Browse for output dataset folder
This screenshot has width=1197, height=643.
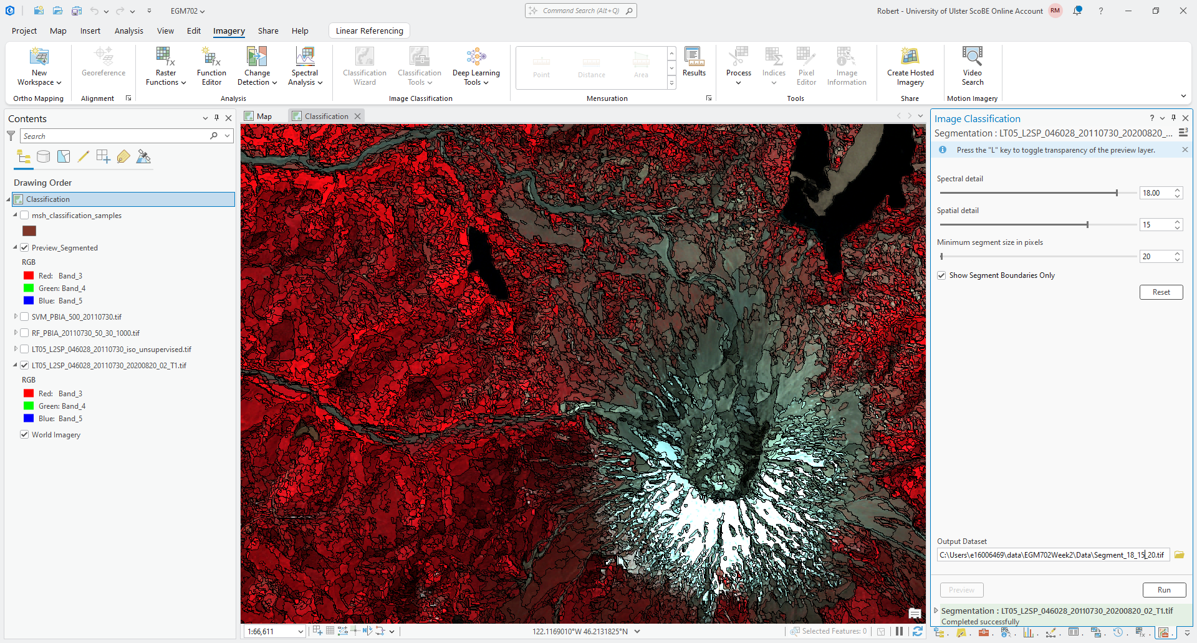pyautogui.click(x=1179, y=555)
